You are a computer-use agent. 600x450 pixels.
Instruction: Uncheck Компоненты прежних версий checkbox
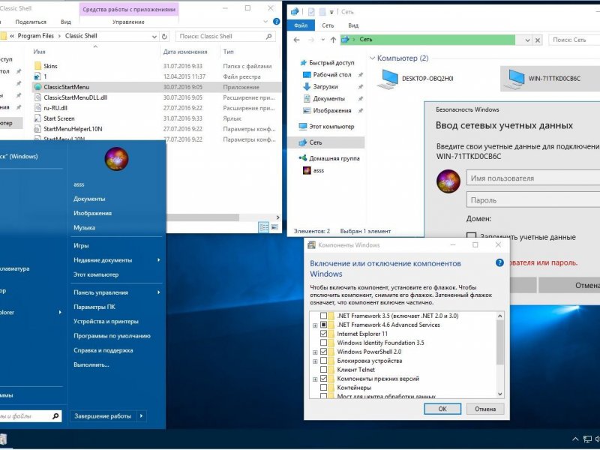pyautogui.click(x=323, y=379)
